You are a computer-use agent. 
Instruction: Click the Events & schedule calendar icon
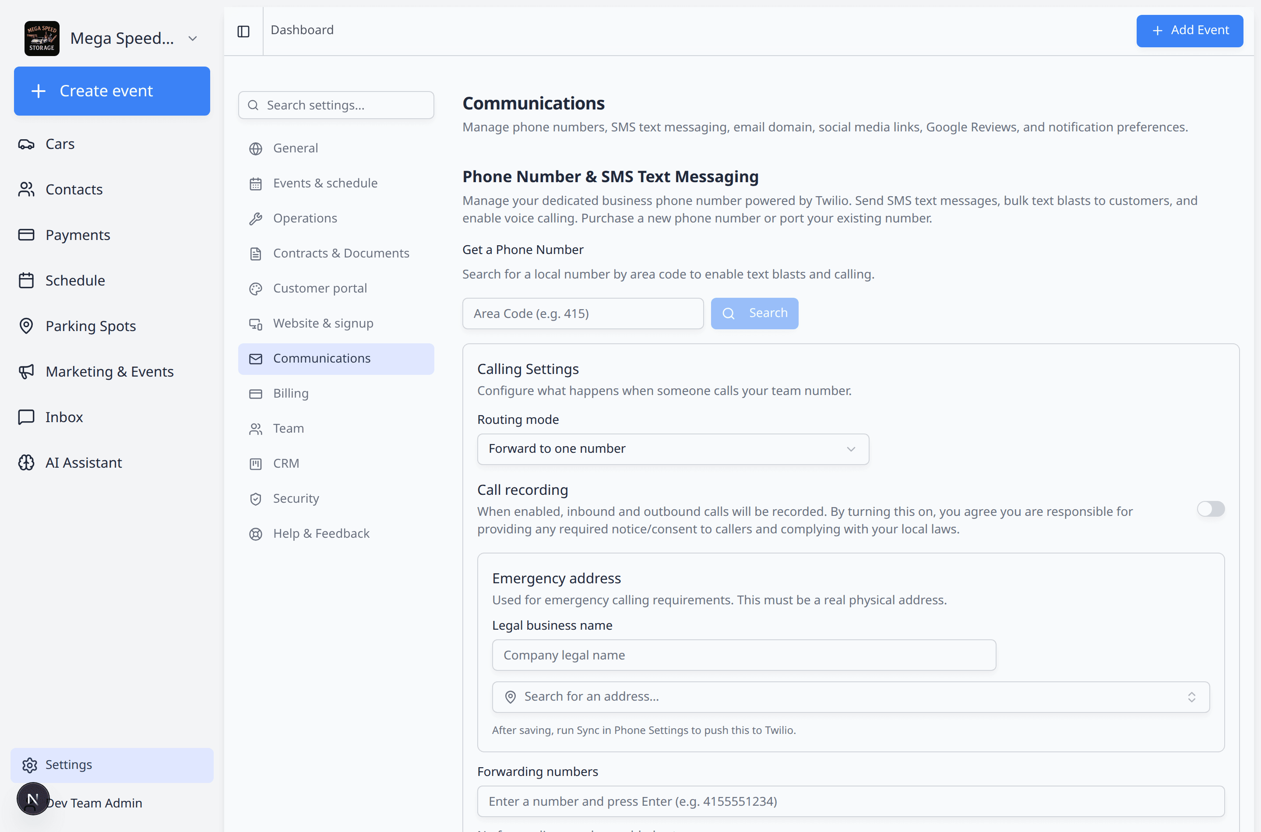pos(256,183)
